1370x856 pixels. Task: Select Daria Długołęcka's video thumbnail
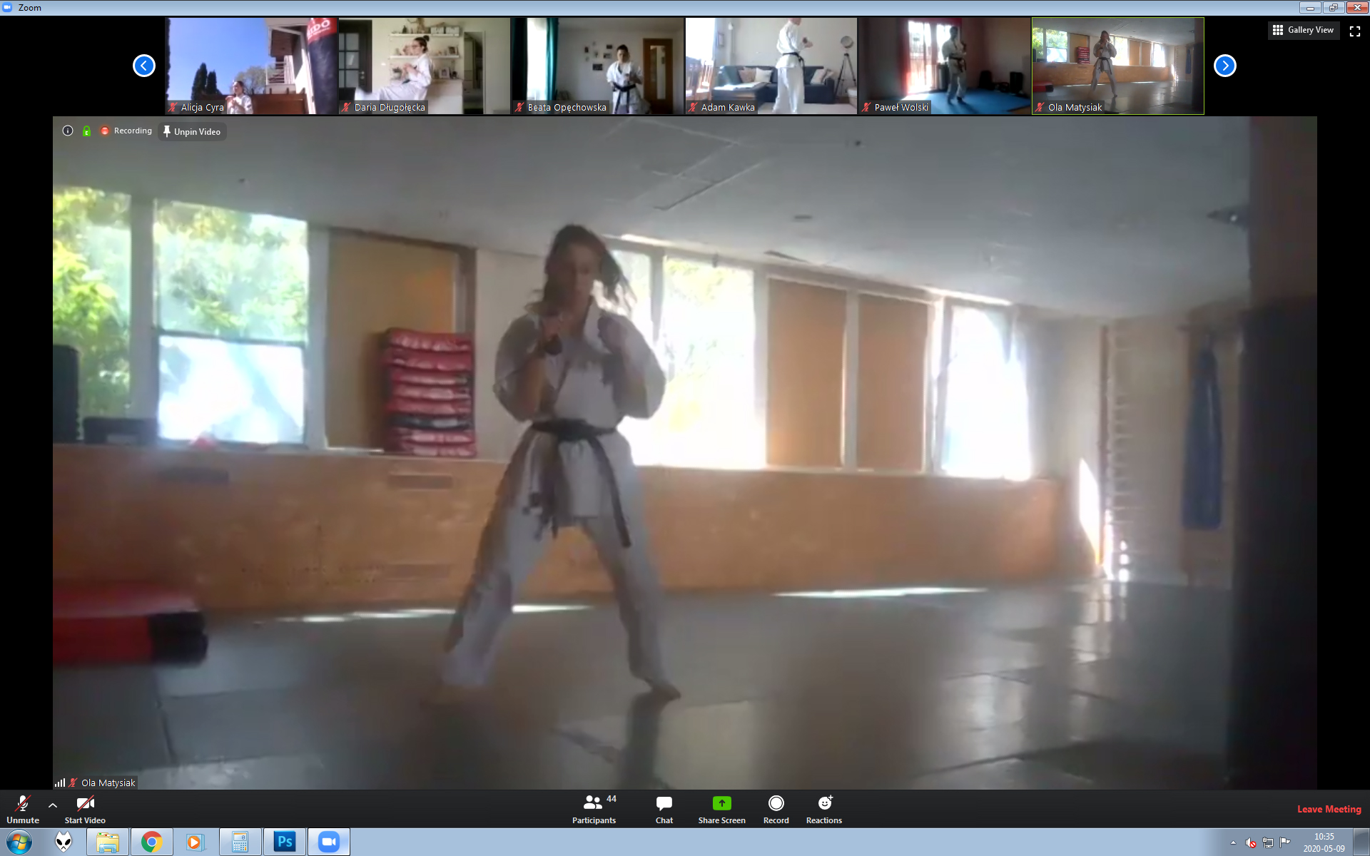coord(425,66)
